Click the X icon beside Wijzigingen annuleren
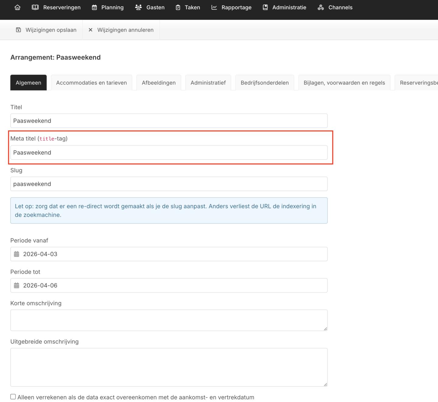The image size is (438, 402). [x=90, y=30]
